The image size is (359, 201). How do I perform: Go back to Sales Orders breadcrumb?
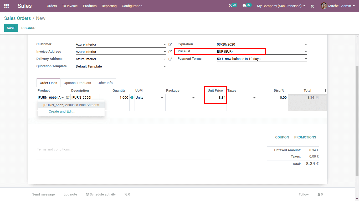point(18,18)
